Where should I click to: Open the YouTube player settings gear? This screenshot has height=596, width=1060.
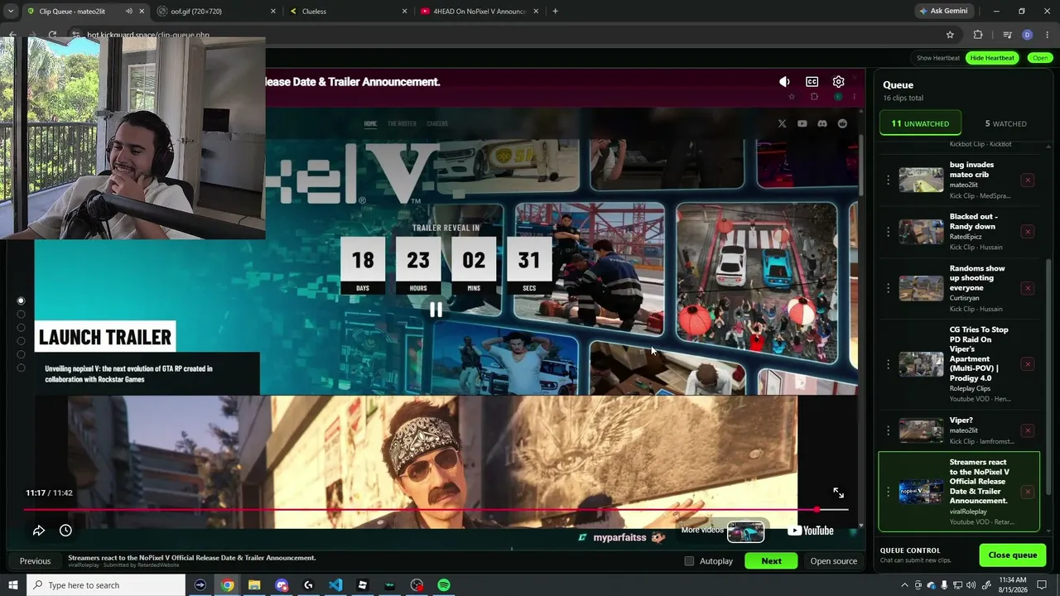coord(838,82)
